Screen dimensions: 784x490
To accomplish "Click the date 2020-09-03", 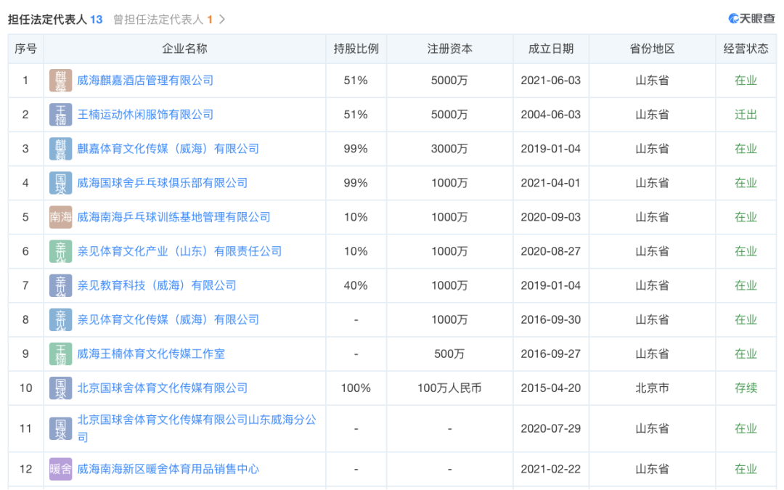I will point(550,217).
